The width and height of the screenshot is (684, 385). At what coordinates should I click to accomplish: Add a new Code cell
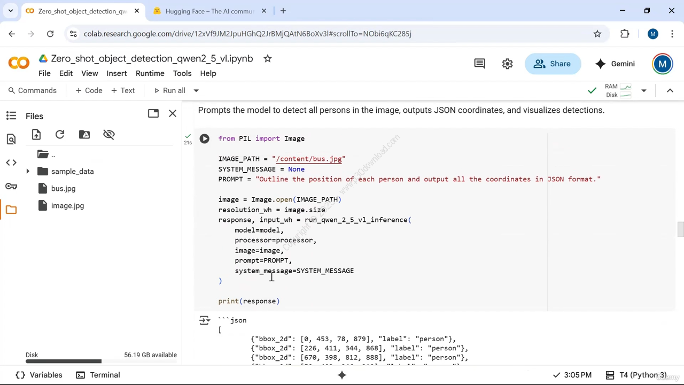click(89, 91)
